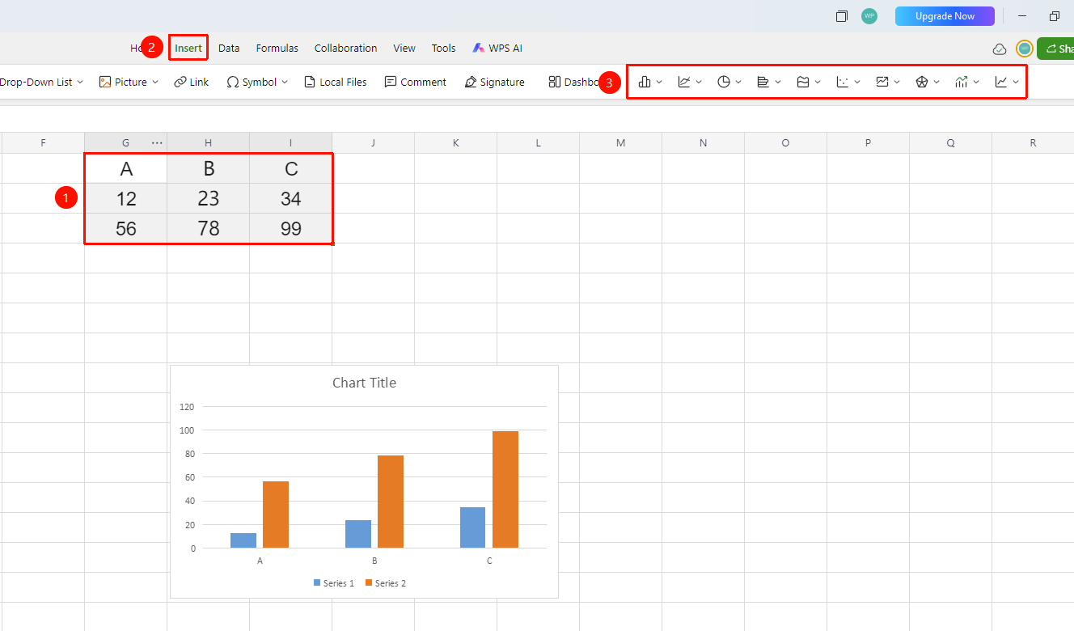Open the stock chart type dropdown arrow
The height and width of the screenshot is (631, 1074).
tap(897, 82)
